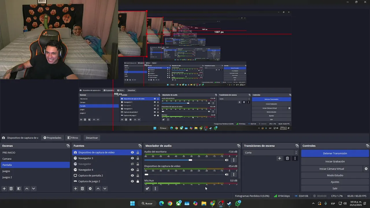This screenshot has width=370, height=208.
Task: Undock the Escenas panel
Action: pos(68,146)
